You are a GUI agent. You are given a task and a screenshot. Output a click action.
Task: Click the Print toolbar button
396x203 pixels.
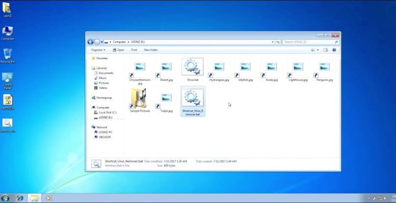134,50
